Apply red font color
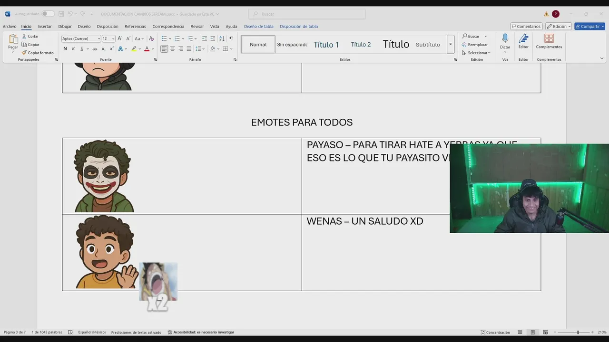The height and width of the screenshot is (342, 609). coord(147,48)
